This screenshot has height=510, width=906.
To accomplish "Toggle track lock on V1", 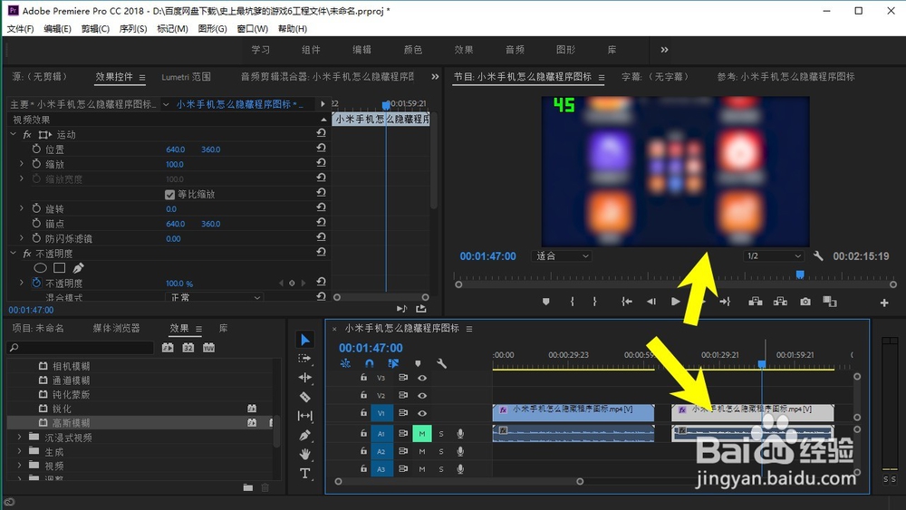I will (363, 414).
